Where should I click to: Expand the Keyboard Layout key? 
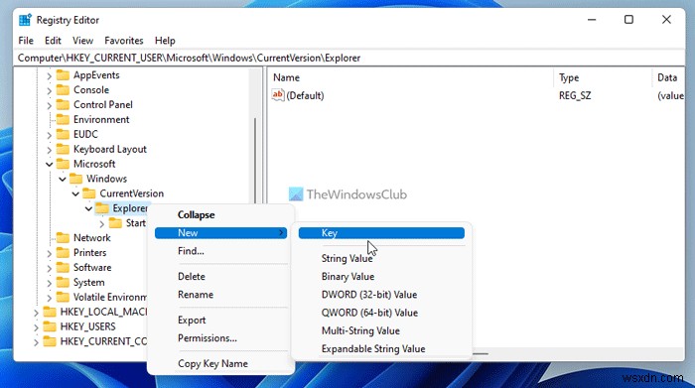pyautogui.click(x=50, y=150)
